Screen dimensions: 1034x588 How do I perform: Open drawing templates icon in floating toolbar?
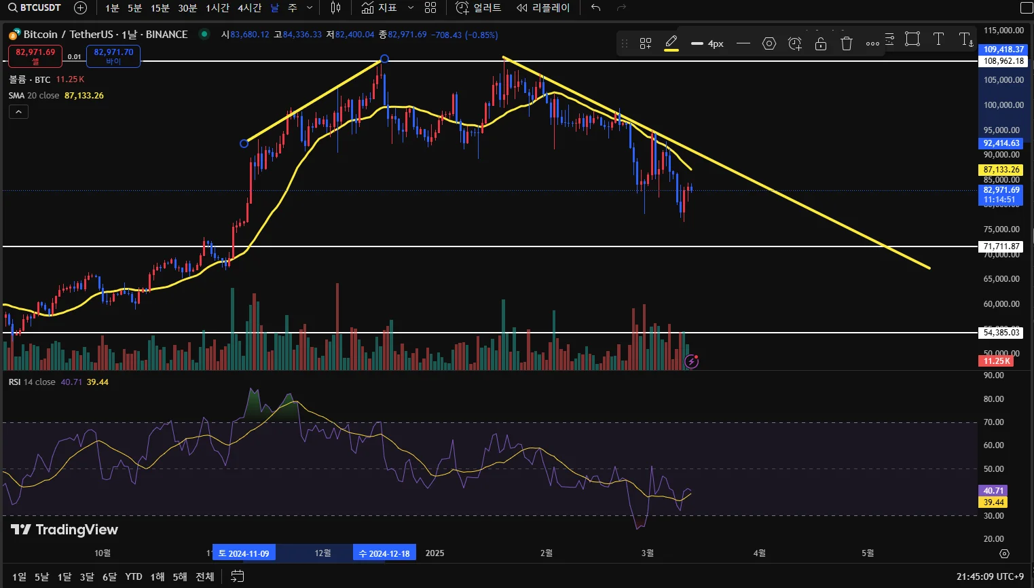646,43
